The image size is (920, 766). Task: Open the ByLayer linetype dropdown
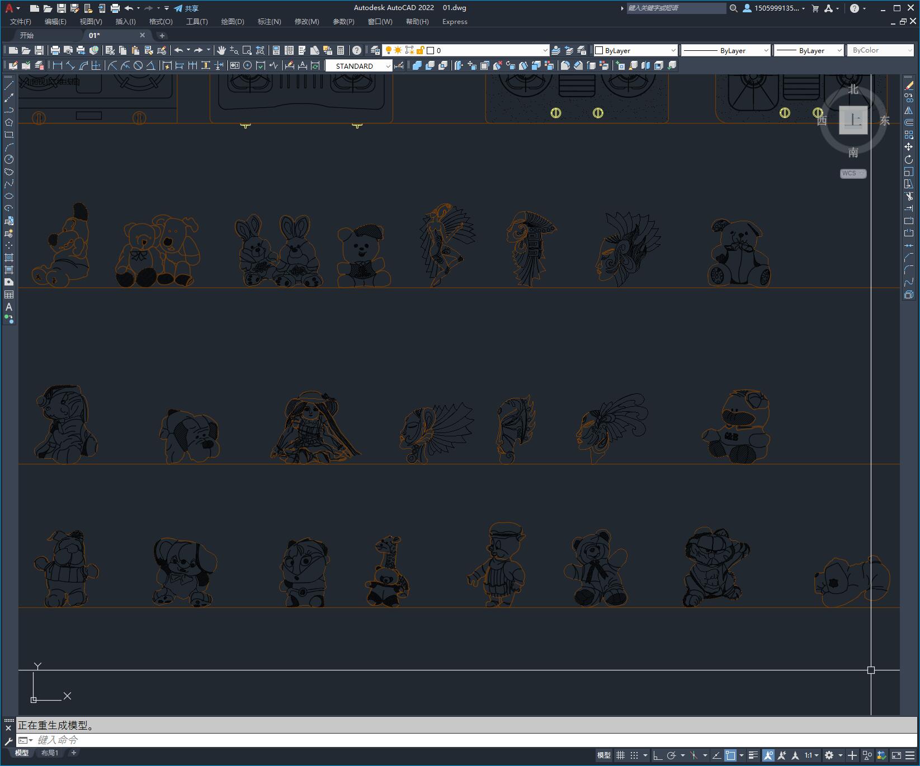766,50
